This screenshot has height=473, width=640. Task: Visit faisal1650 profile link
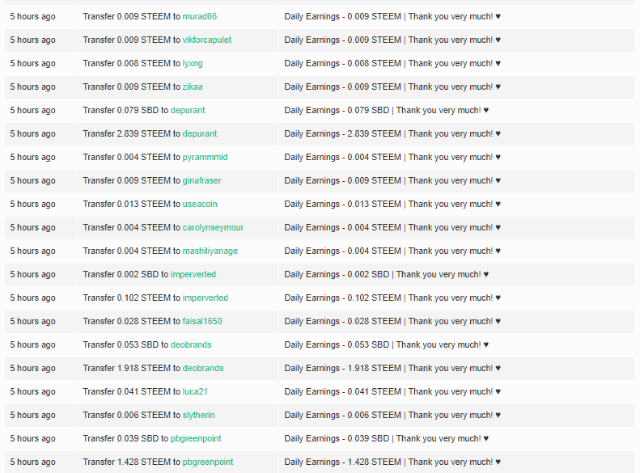(x=202, y=321)
